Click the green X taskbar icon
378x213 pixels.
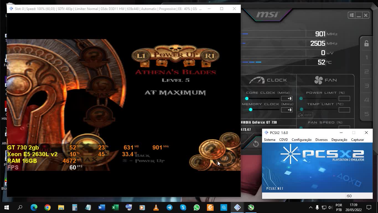tap(251, 207)
